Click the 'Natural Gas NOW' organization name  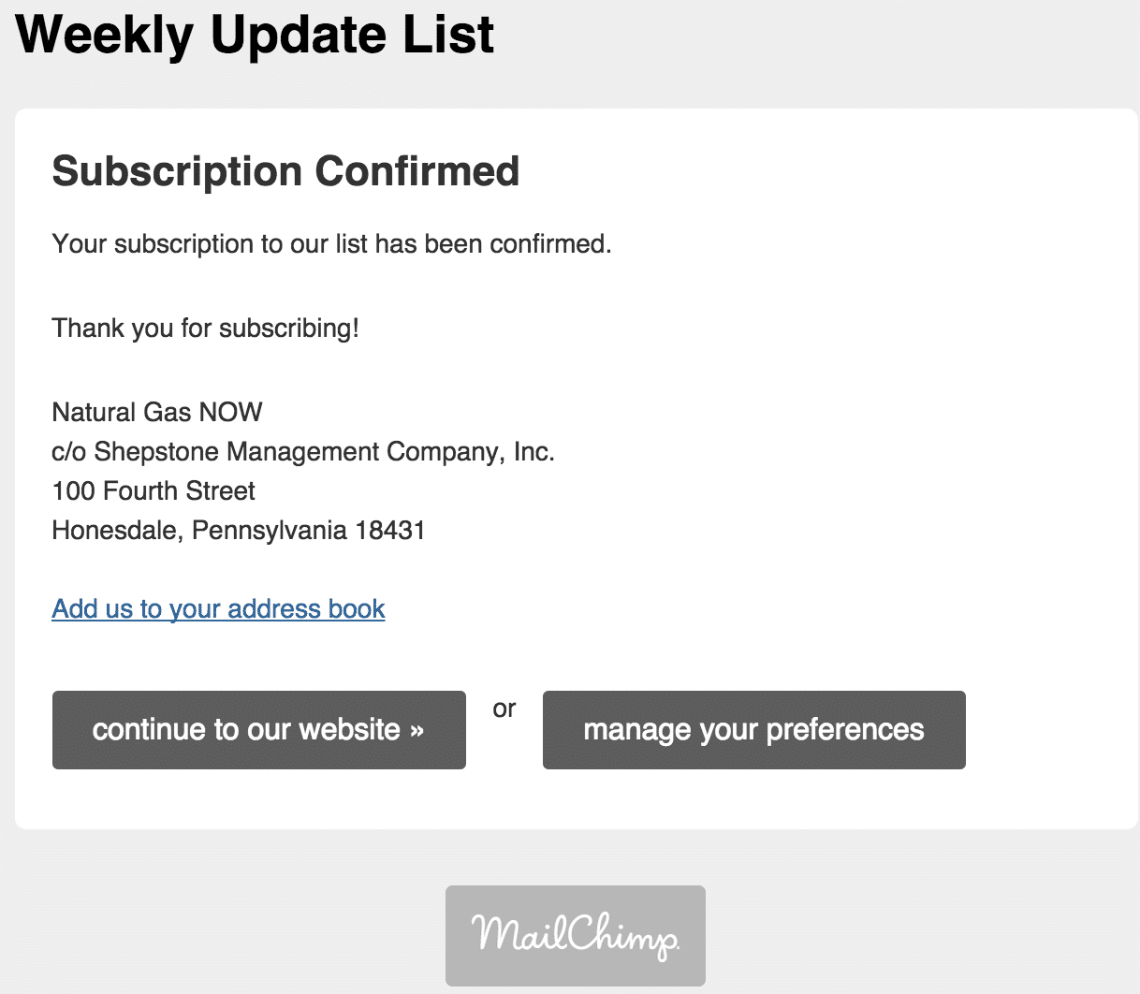click(157, 412)
